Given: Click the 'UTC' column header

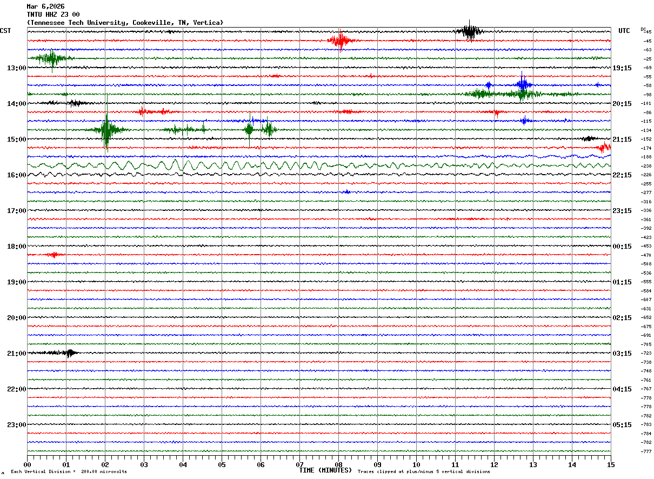Looking at the screenshot, I should (x=624, y=31).
